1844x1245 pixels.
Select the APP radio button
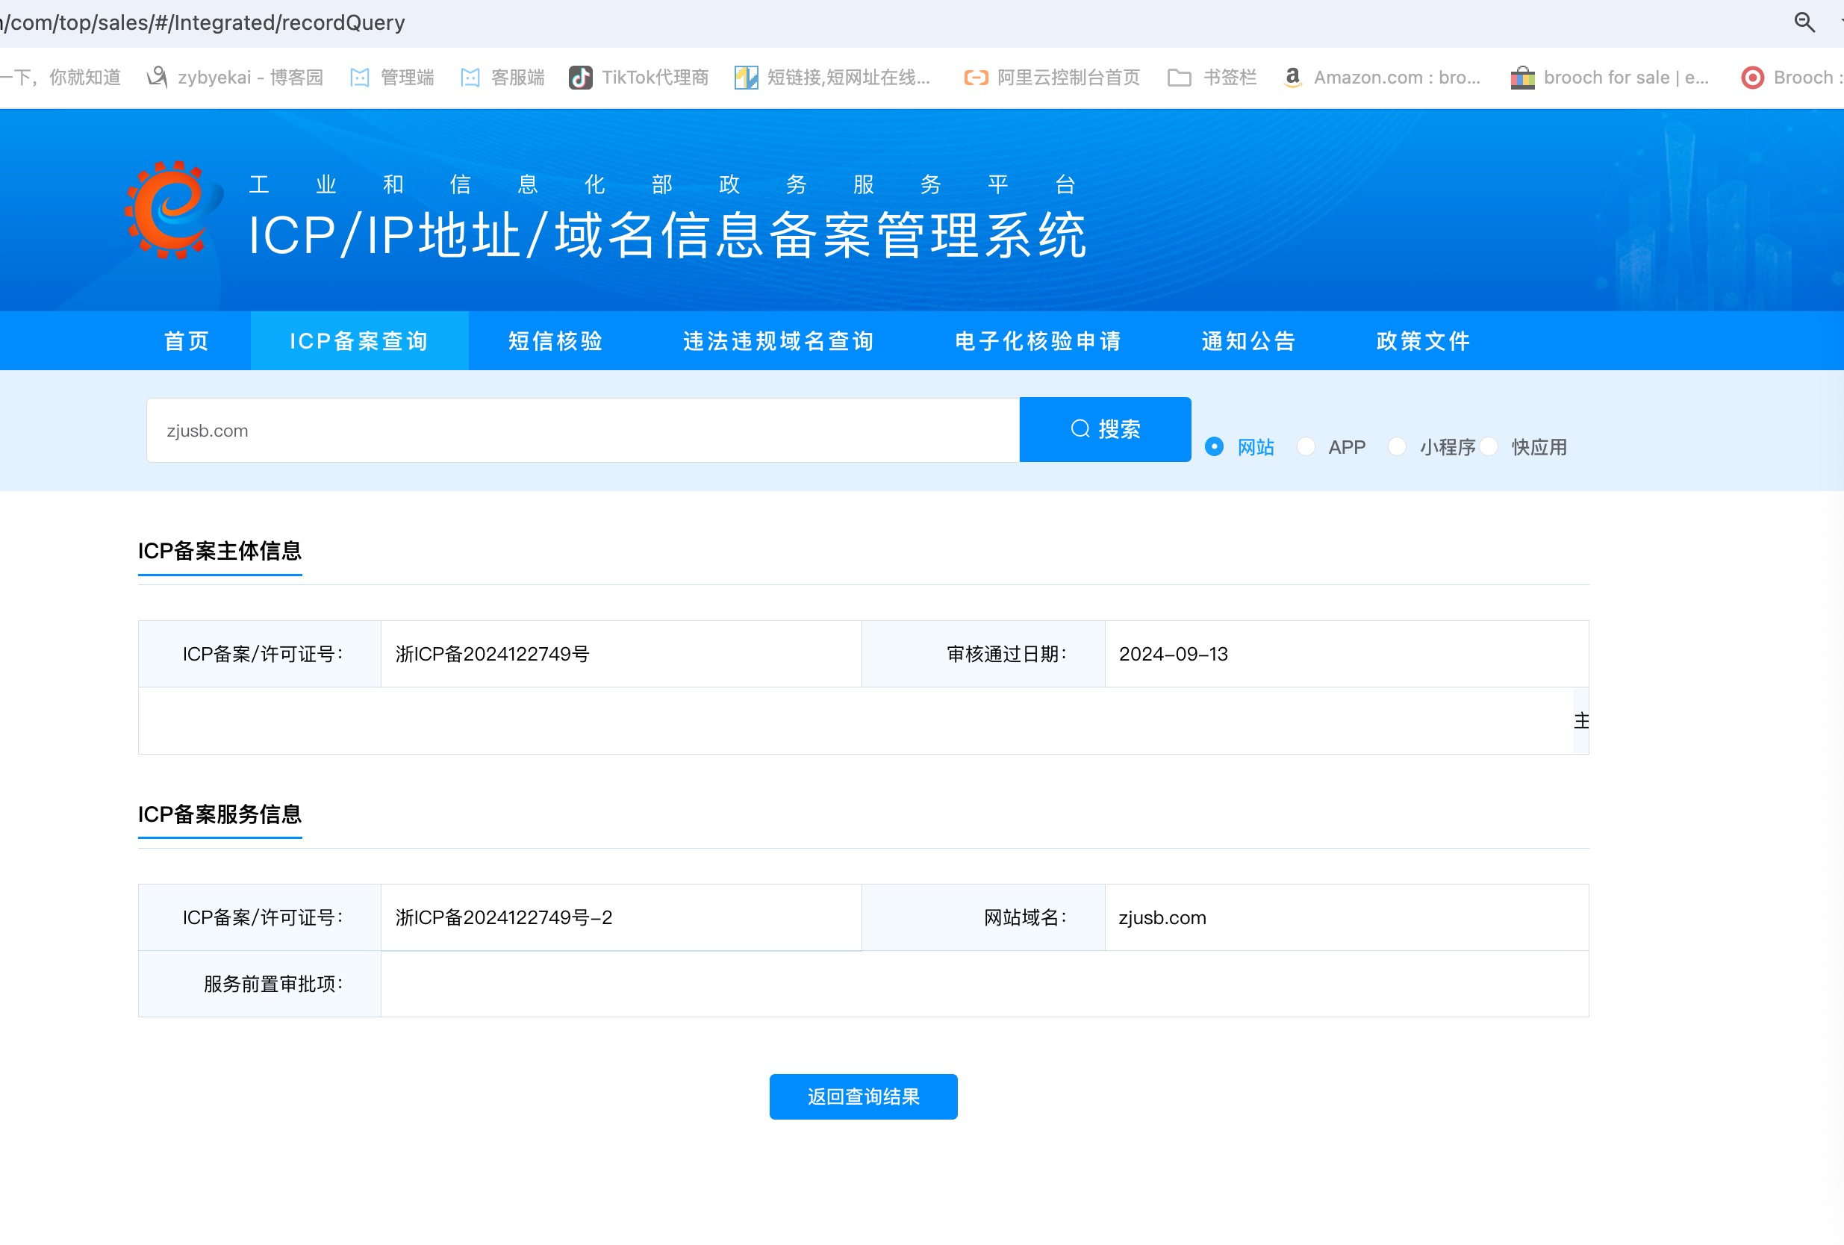click(1305, 447)
